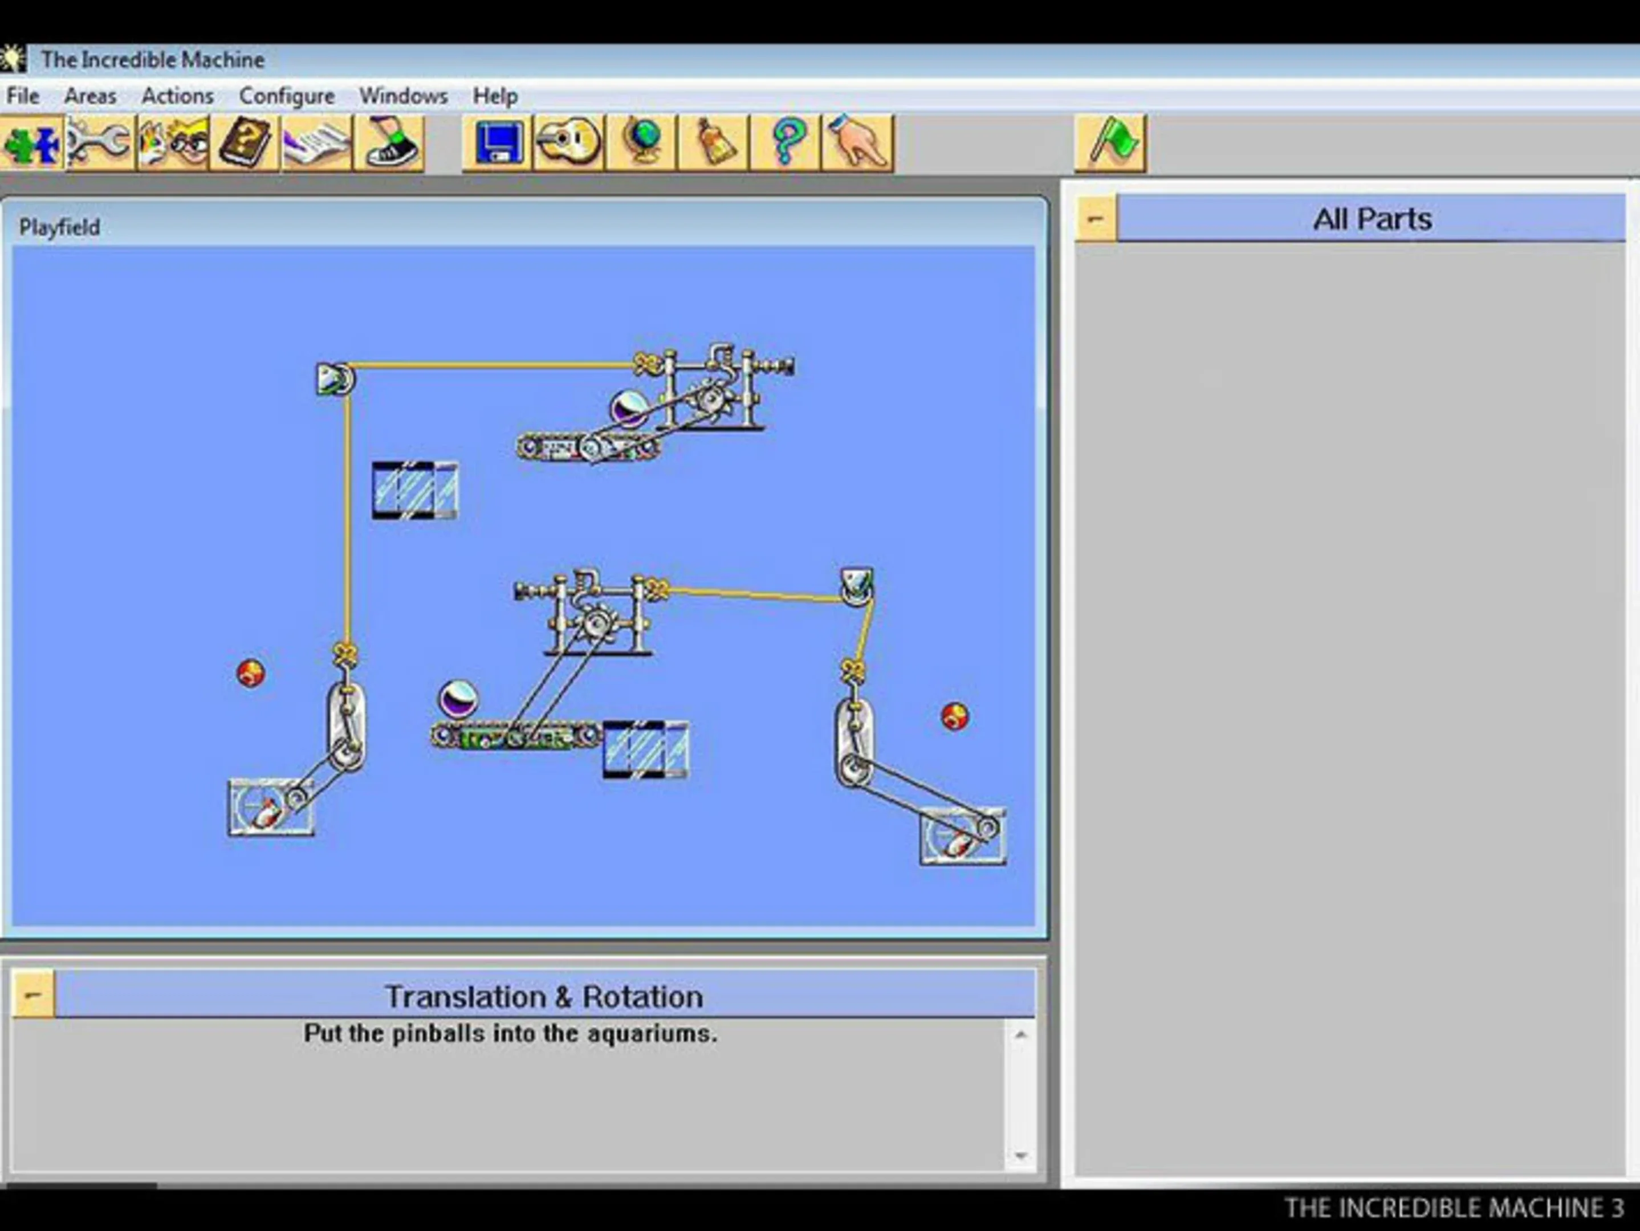The height and width of the screenshot is (1231, 1640).
Task: Click the cyan question mark help icon
Action: pos(786,143)
